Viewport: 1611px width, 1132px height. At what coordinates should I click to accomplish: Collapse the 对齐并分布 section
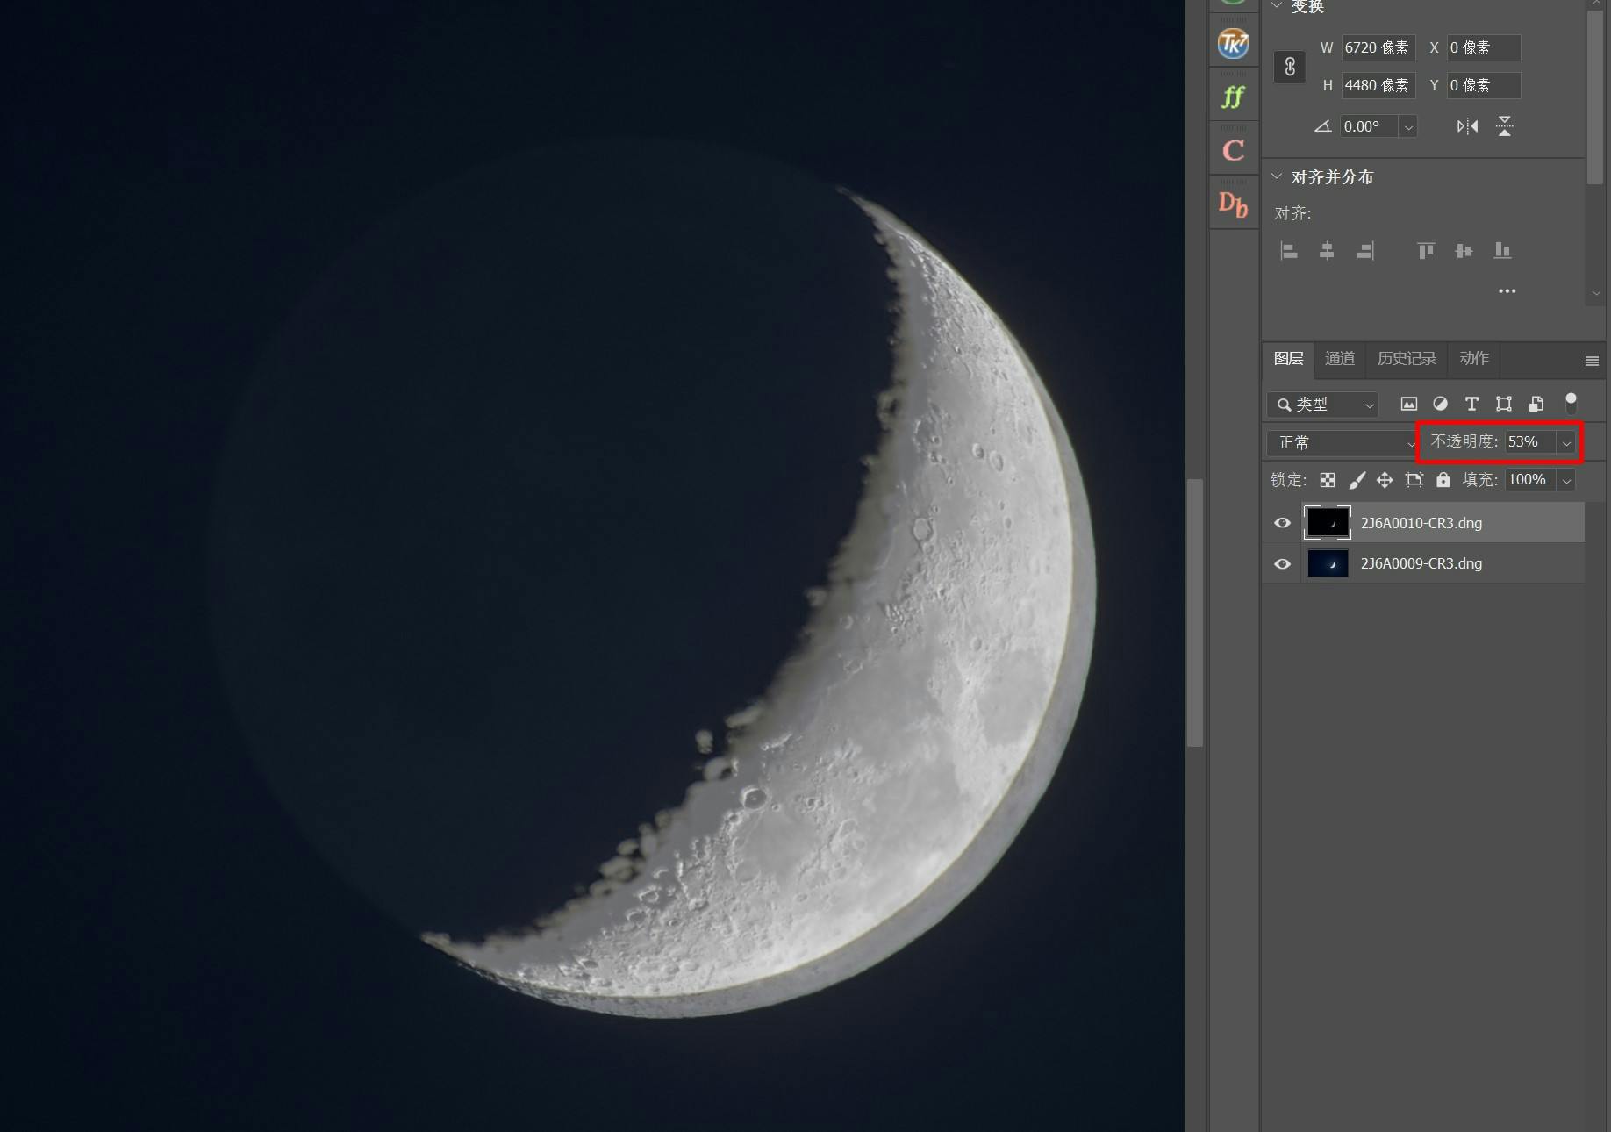(x=1277, y=176)
